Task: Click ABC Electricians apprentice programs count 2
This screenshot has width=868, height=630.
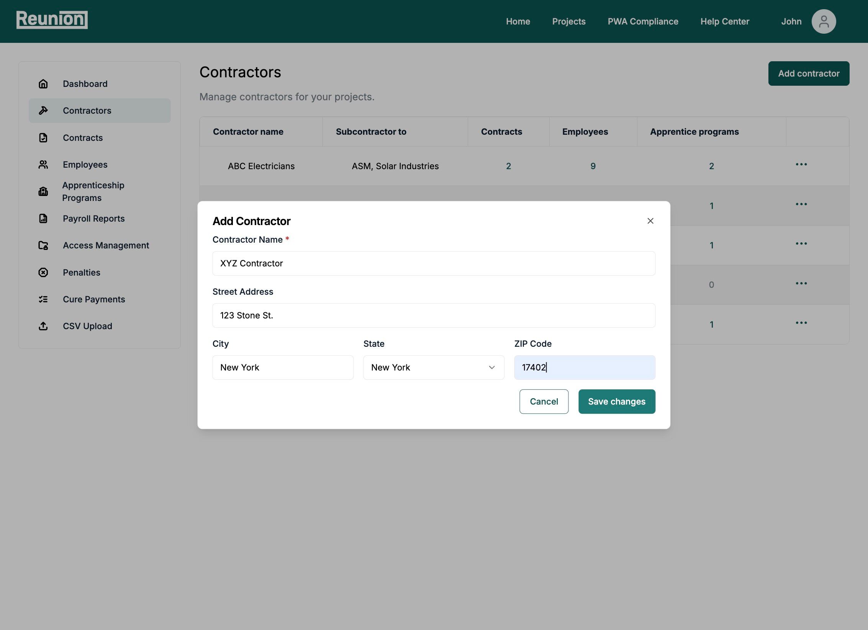Action: tap(711, 166)
